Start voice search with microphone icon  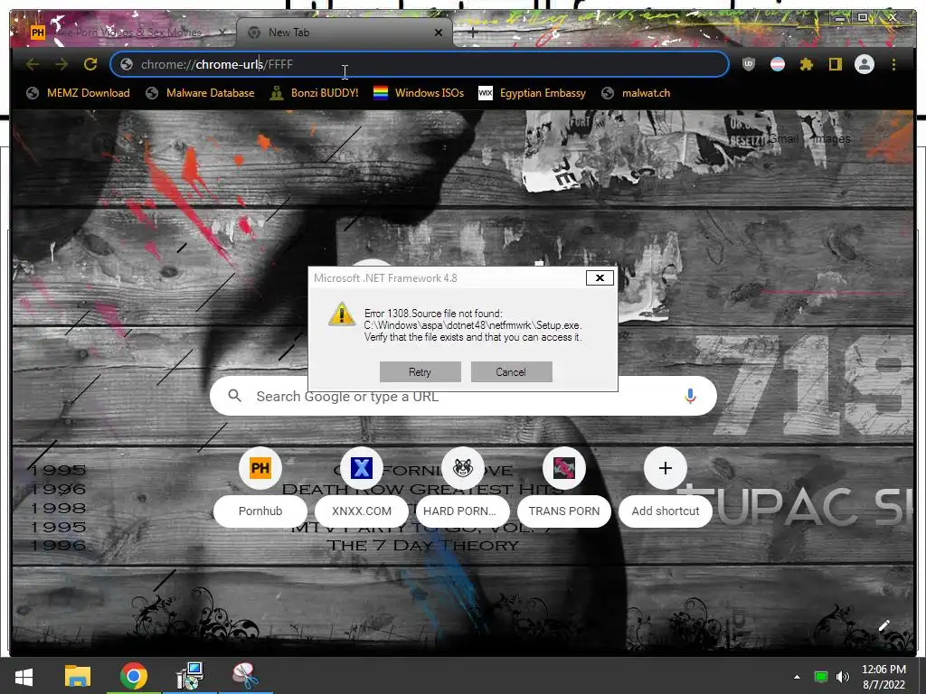click(690, 396)
